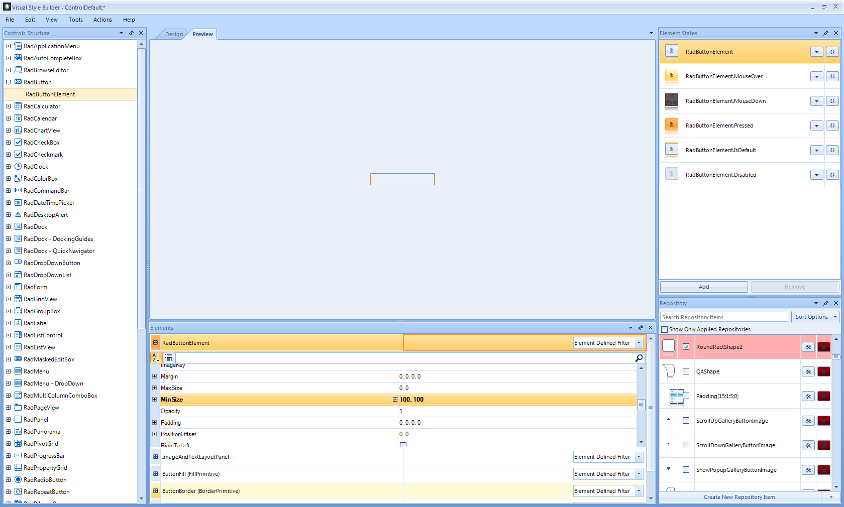Select the Preview tab
Image resolution: width=844 pixels, height=507 pixels.
coord(202,34)
